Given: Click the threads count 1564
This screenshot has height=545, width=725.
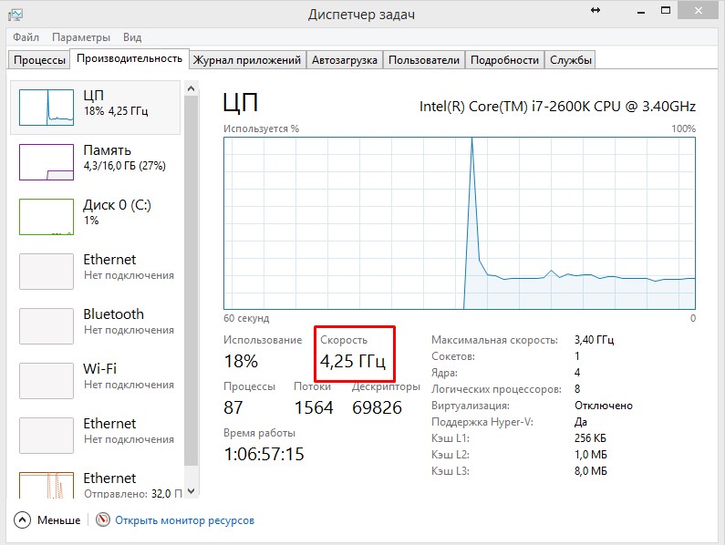Looking at the screenshot, I should pyautogui.click(x=314, y=407).
